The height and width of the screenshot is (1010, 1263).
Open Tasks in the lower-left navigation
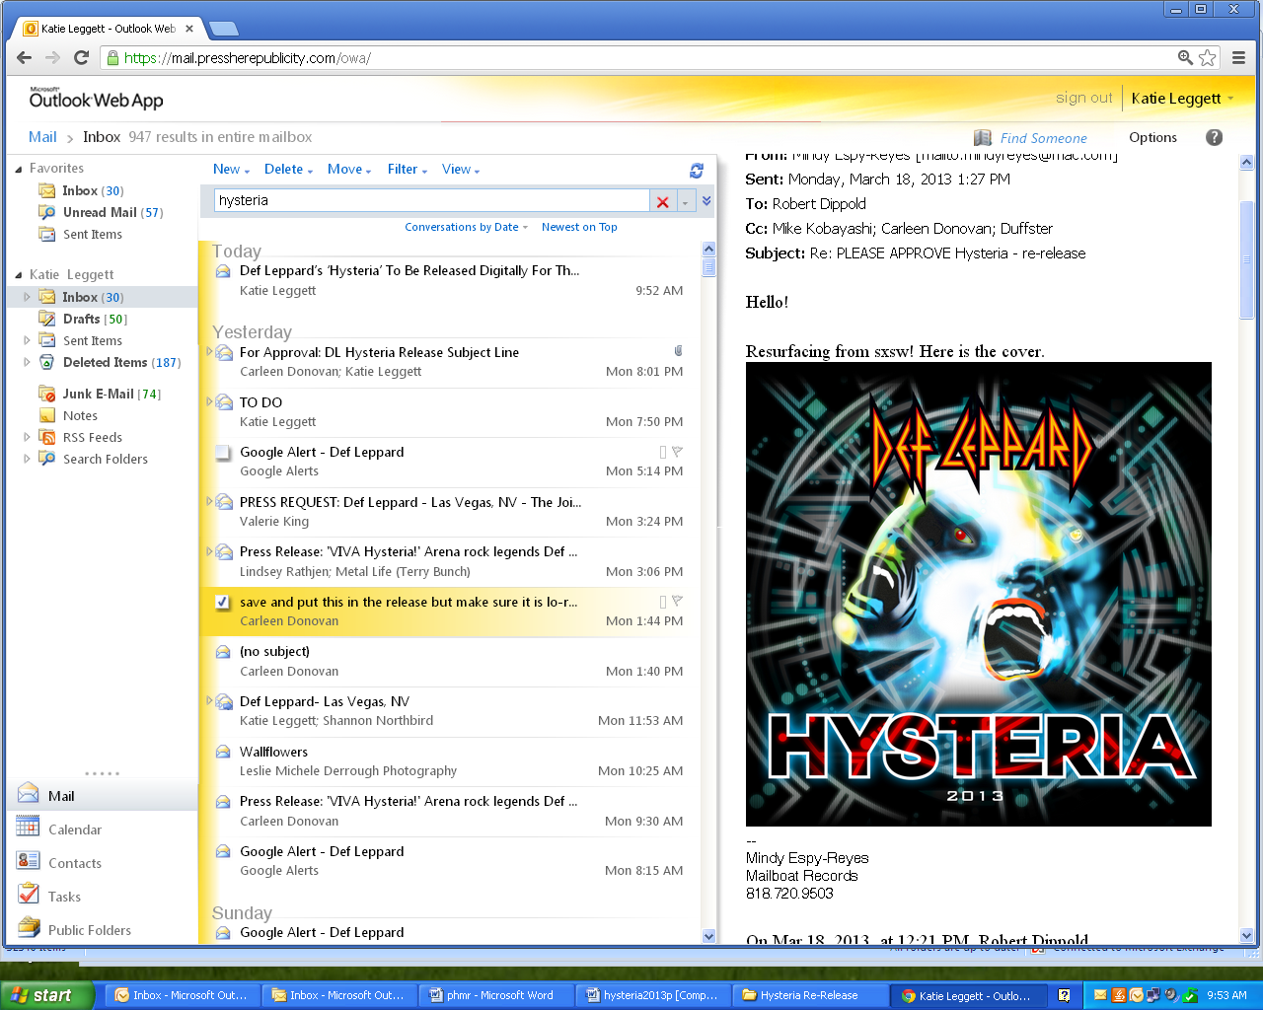click(x=64, y=897)
